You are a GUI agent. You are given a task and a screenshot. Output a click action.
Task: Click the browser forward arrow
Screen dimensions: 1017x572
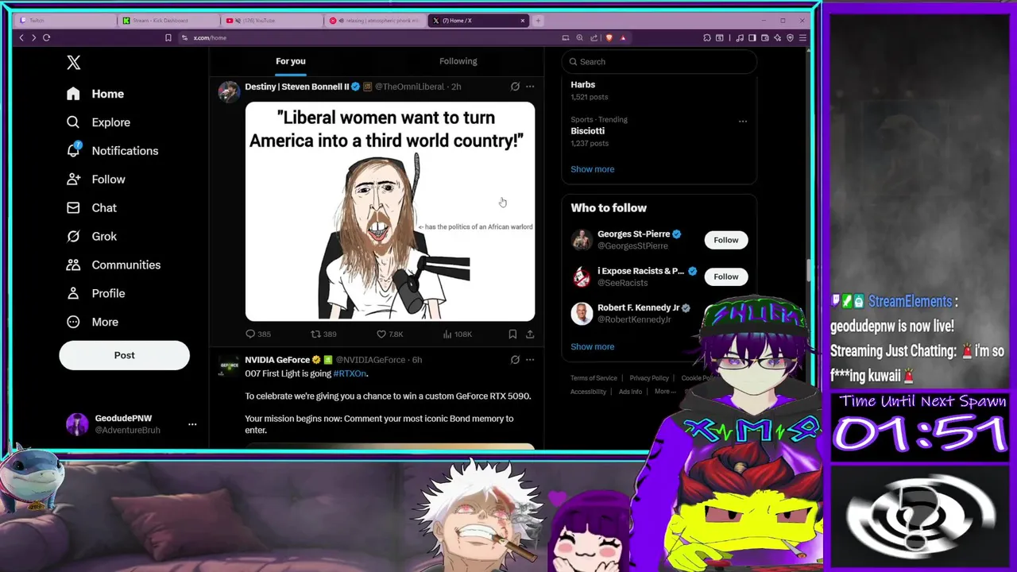click(33, 37)
